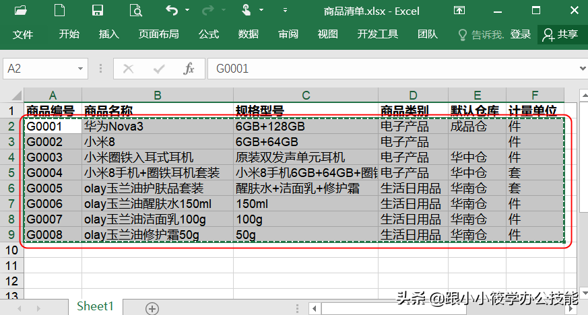Screen dimensions: 588x315
Task: Minimize the Excel window
Action: coord(498,11)
